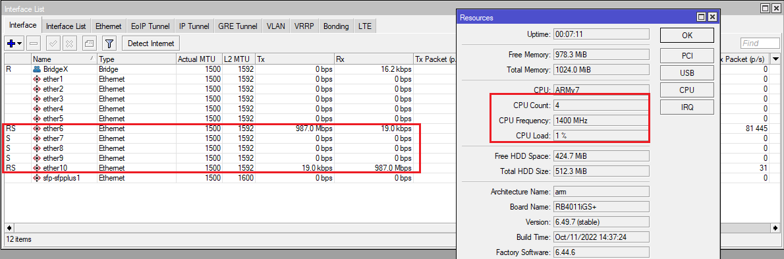Click the ether9 interface icon
The width and height of the screenshot is (784, 259).
37,158
